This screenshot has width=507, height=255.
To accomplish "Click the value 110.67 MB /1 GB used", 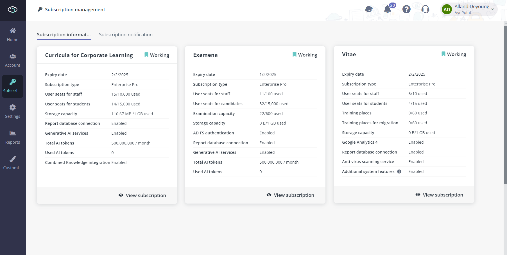I will pos(132,114).
